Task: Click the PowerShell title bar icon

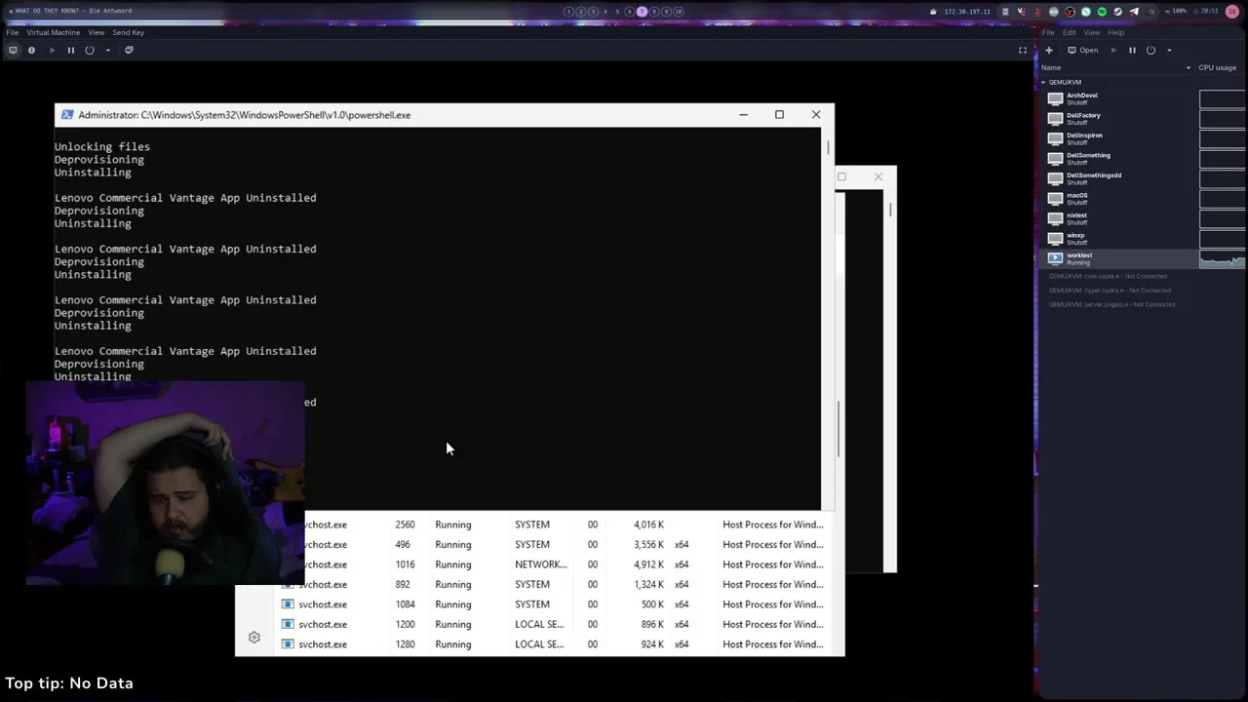Action: pyautogui.click(x=66, y=115)
